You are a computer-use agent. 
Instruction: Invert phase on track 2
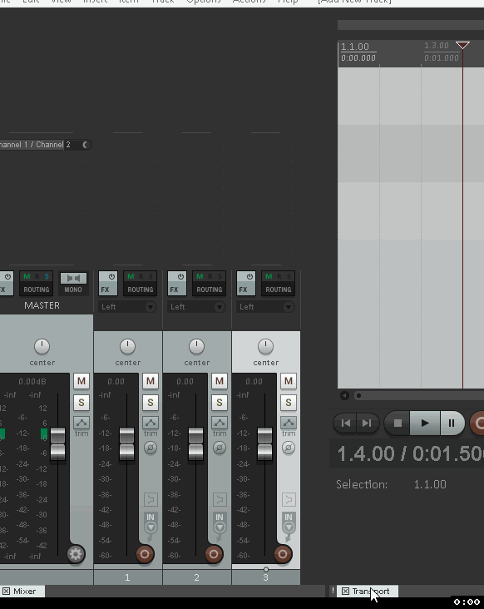coord(220,448)
